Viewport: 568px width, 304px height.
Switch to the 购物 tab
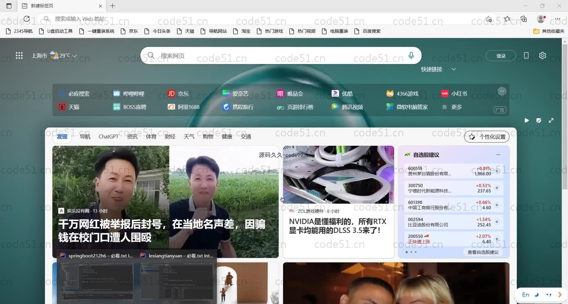pos(208,137)
